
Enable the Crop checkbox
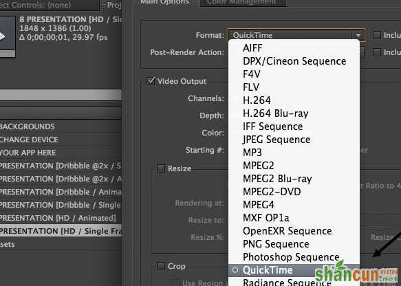pyautogui.click(x=160, y=266)
